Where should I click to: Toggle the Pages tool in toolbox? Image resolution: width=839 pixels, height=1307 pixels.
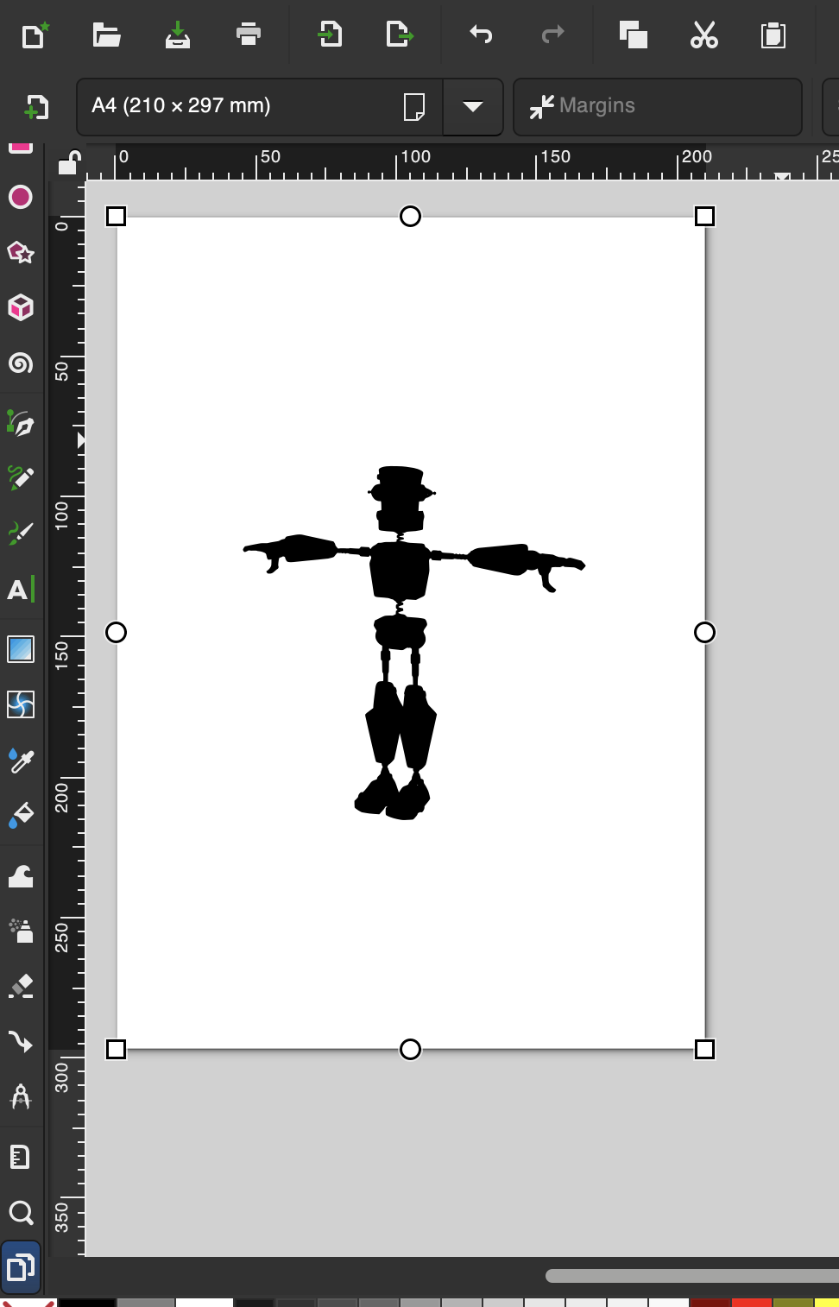(21, 1267)
